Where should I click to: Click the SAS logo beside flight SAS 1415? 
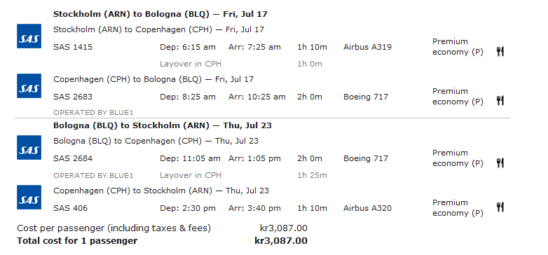pyautogui.click(x=29, y=36)
